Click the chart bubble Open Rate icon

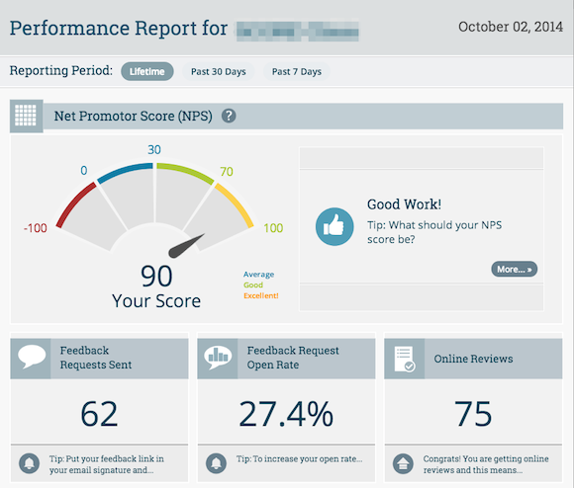218,358
